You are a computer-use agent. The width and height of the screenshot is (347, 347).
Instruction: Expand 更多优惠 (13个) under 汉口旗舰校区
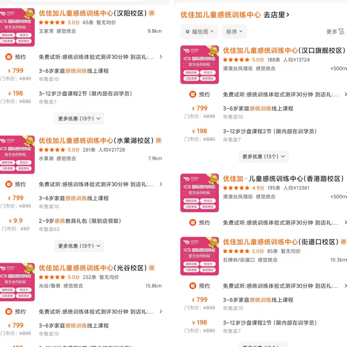pyautogui.click(x=264, y=156)
